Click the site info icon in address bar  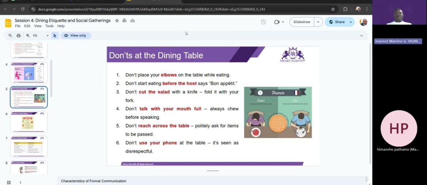pos(33,9)
